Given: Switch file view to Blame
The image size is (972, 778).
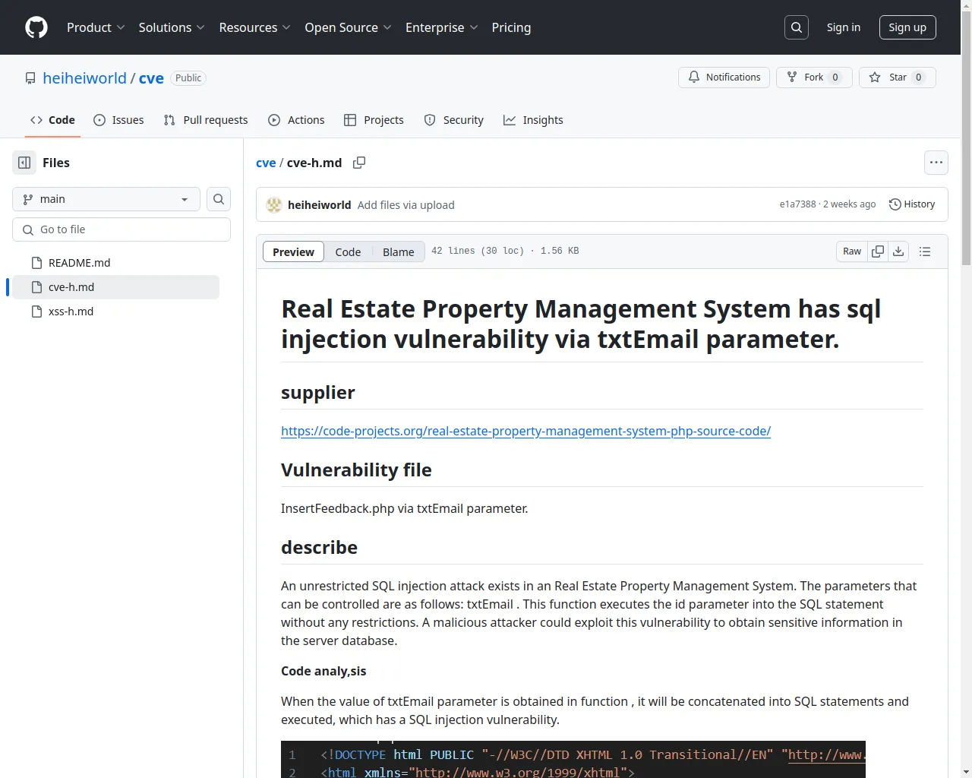Looking at the screenshot, I should click(x=399, y=252).
